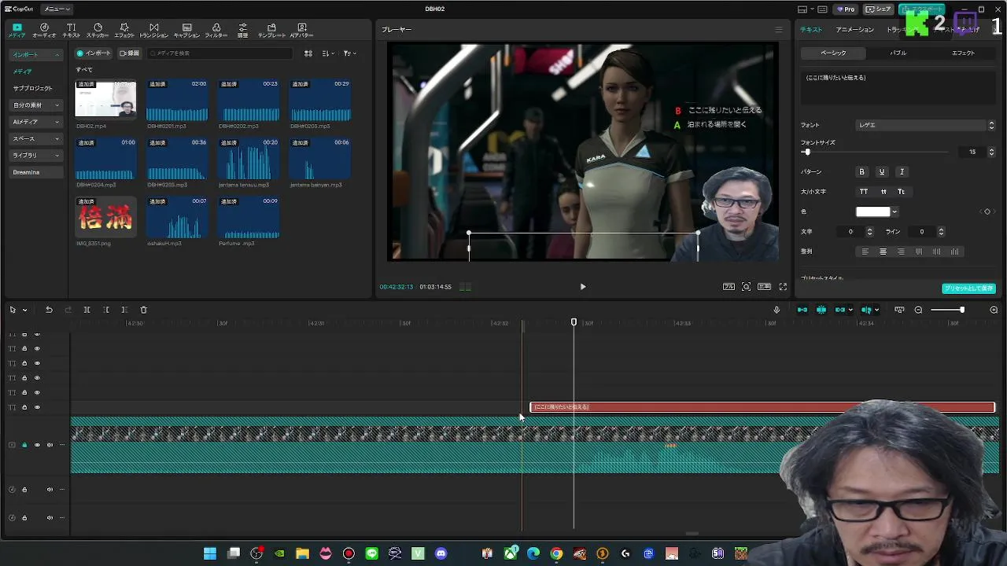The image size is (1007, 566).
Task: Toggle bold text pattern B
Action: coord(861,171)
